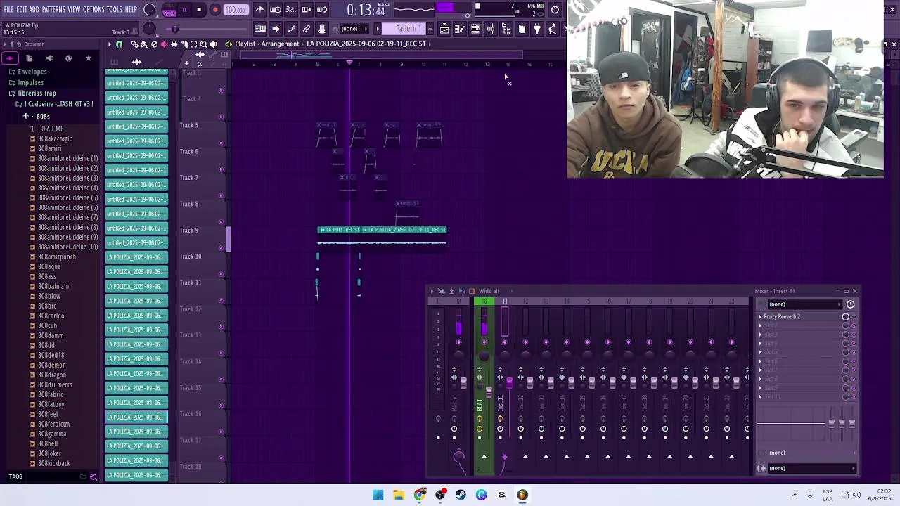This screenshot has width=900, height=506.
Task: Click the link chain icon in toolbar
Action: 307,29
